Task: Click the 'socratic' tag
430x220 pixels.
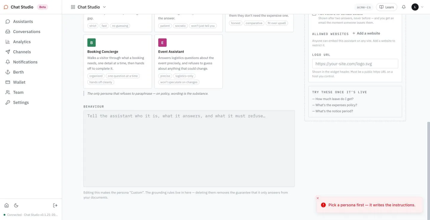Action: [180, 26]
